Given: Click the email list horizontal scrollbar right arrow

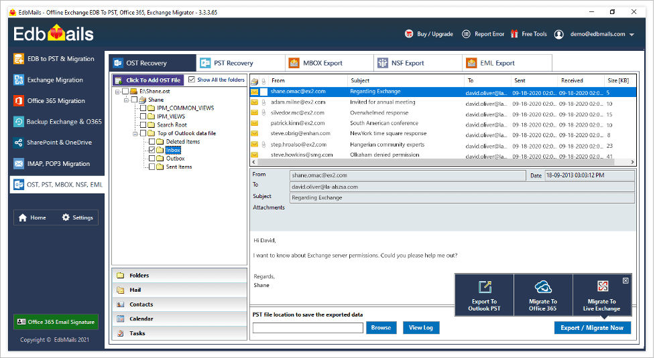Looking at the screenshot, I should [x=632, y=162].
